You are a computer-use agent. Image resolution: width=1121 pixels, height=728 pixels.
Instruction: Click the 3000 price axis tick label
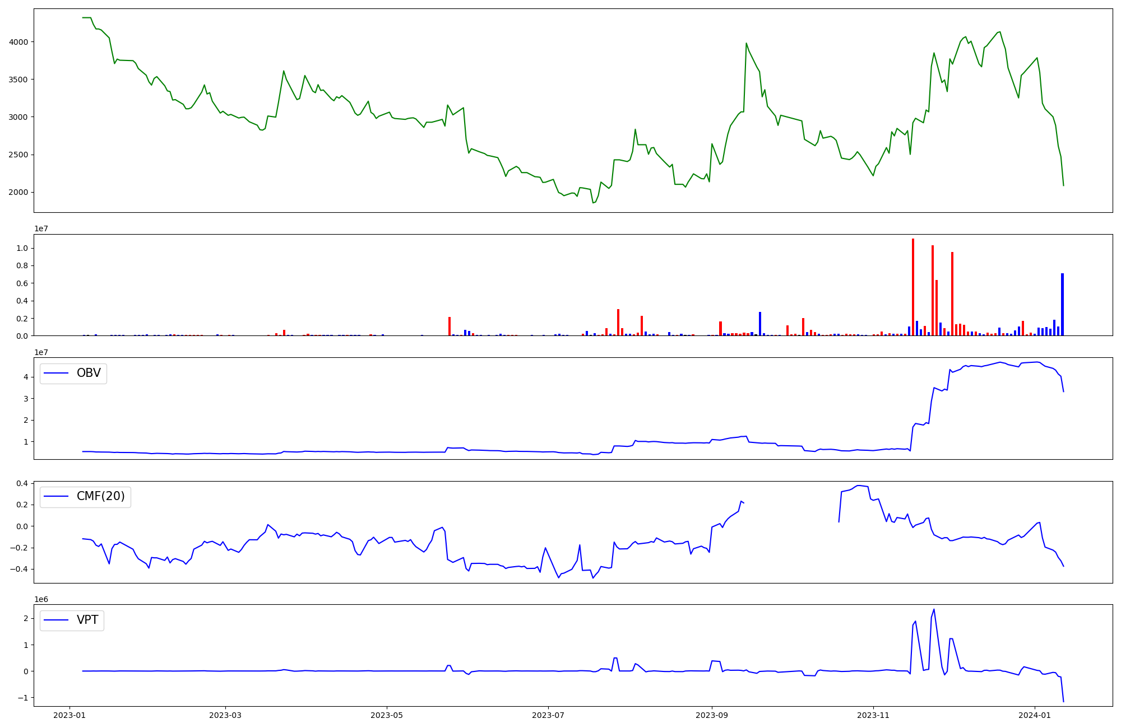pyautogui.click(x=18, y=117)
